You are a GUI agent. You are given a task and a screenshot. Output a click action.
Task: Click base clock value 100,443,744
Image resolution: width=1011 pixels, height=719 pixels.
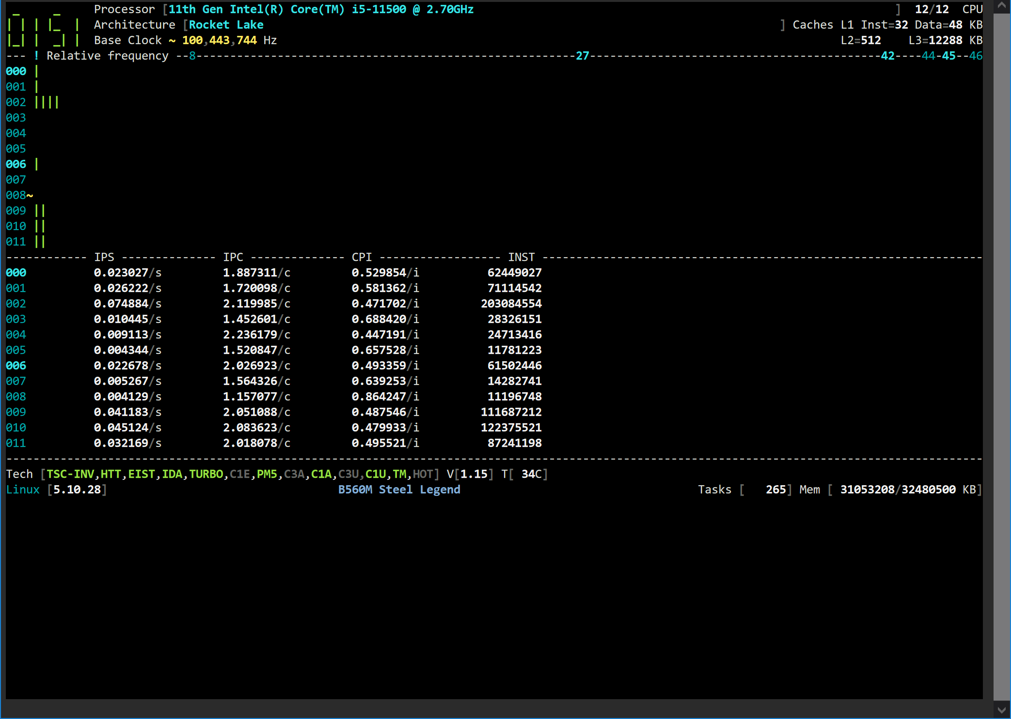click(x=219, y=40)
